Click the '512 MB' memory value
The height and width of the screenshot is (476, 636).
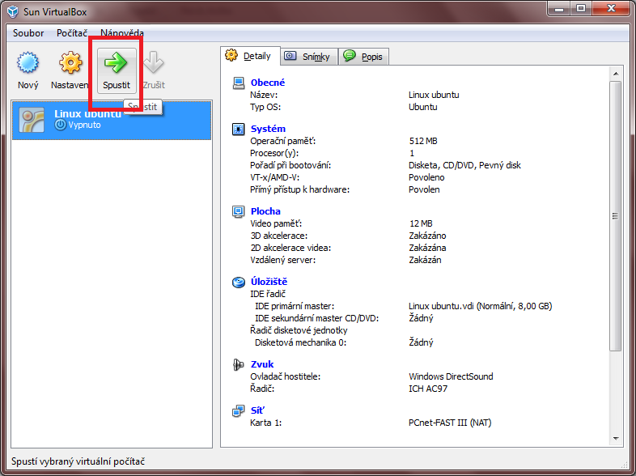423,141
